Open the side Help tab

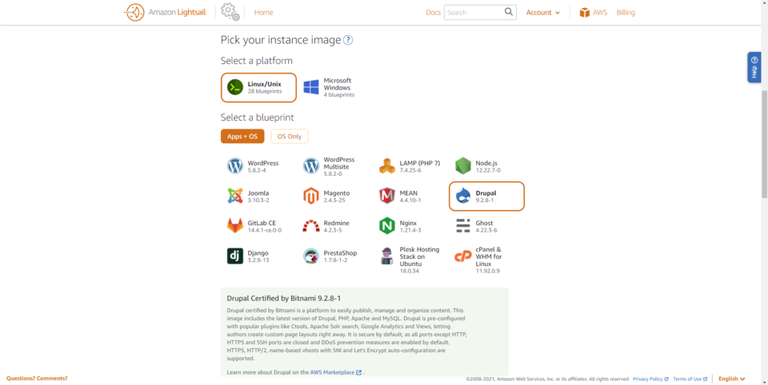754,67
